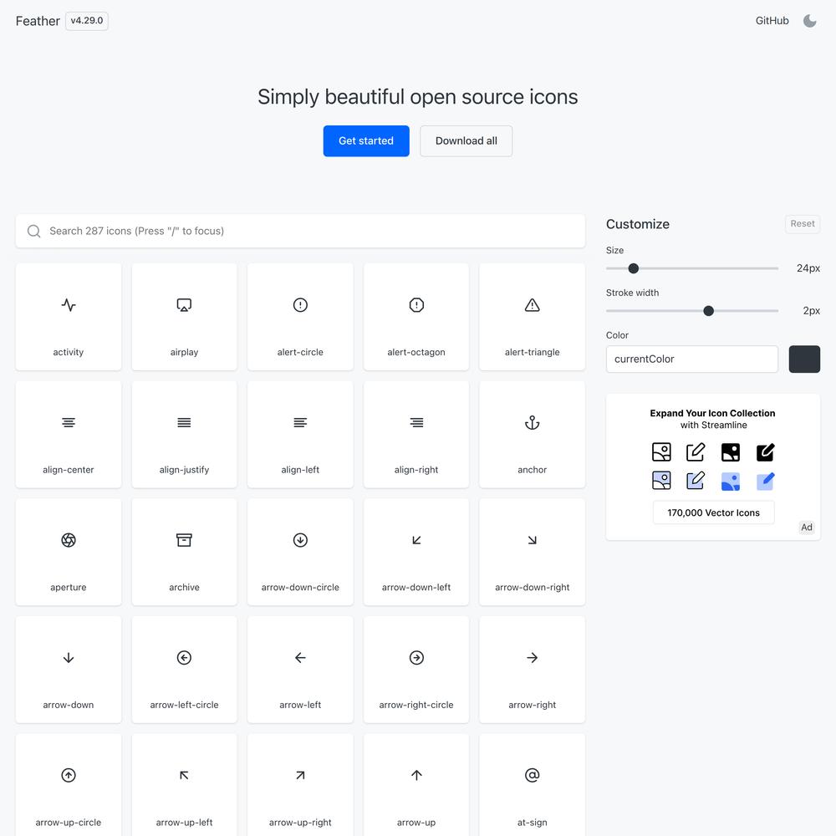Screen dimensions: 836x836
Task: Click the black filled image ad thumbnail
Action: [x=730, y=452]
